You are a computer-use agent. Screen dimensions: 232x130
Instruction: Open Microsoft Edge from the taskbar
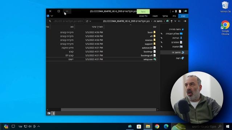pos(166,126)
